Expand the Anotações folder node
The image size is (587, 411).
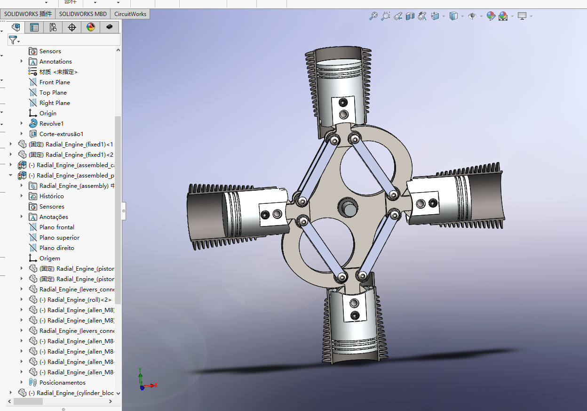[21, 217]
